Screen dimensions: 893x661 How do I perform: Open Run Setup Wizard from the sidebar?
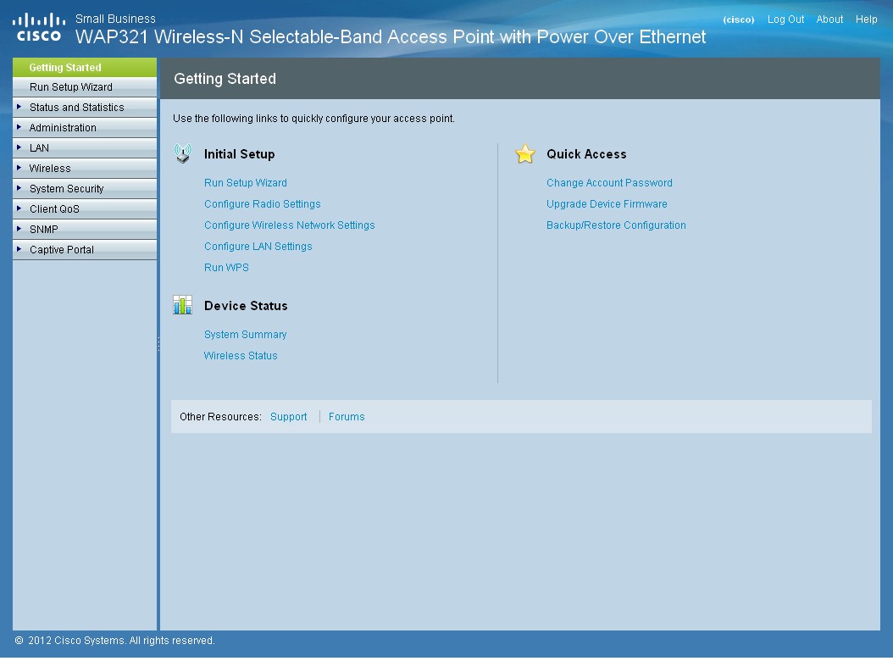point(84,87)
